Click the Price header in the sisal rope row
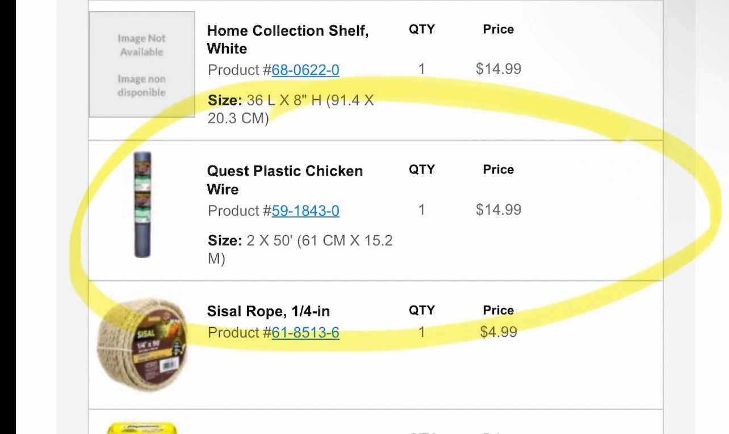This screenshot has width=729, height=434. tap(498, 310)
